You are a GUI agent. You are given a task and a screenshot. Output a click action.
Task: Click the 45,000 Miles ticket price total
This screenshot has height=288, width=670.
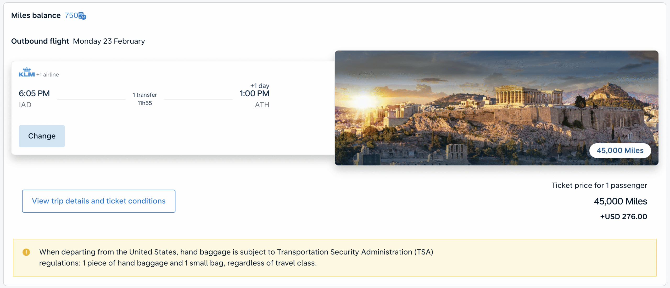point(620,201)
